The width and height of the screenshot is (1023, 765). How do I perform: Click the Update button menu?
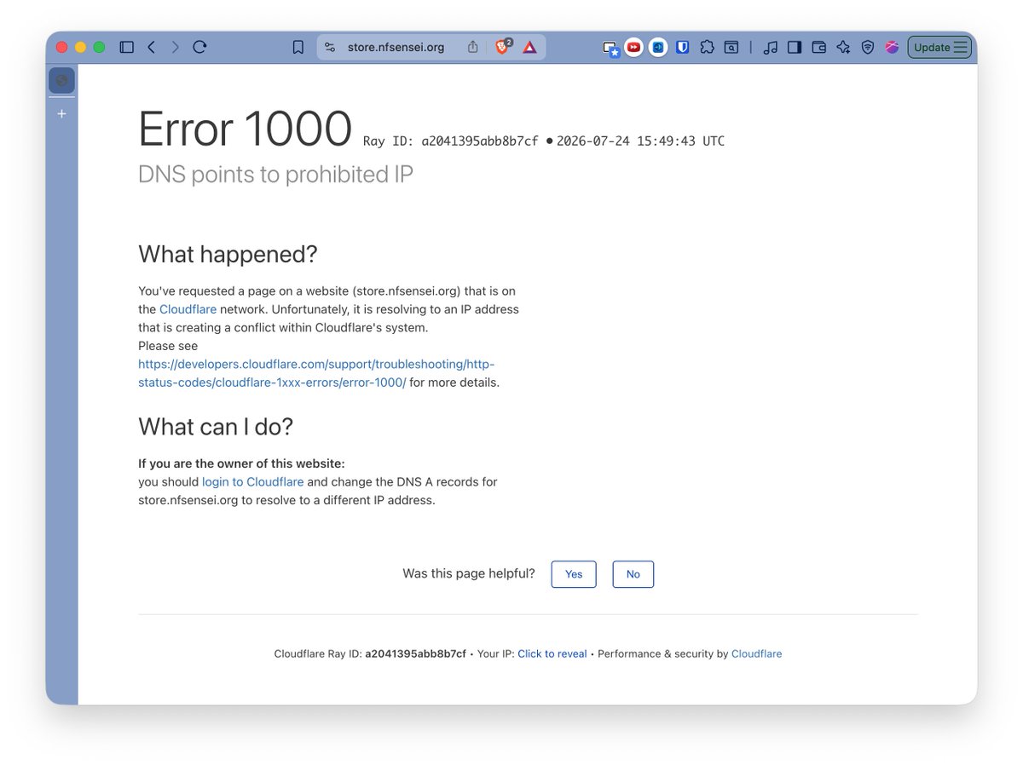click(939, 48)
